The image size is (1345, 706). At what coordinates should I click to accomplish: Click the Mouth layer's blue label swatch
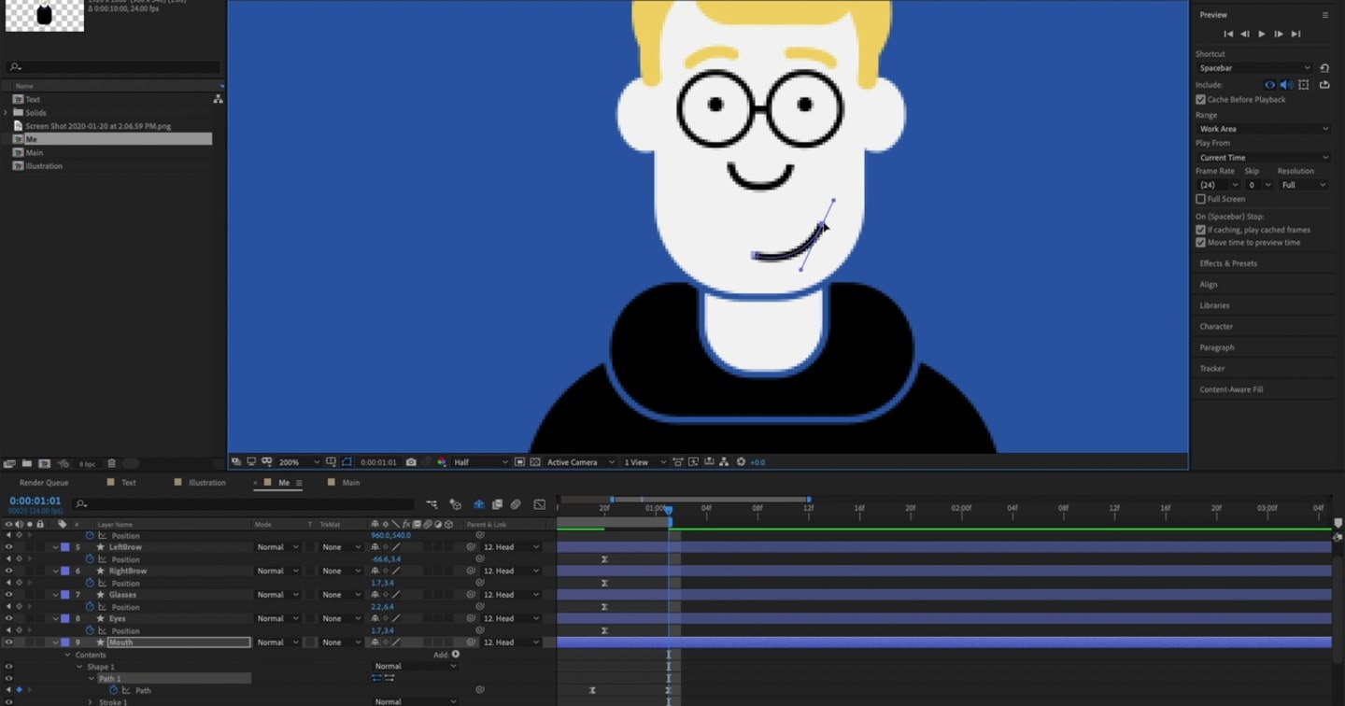pyautogui.click(x=65, y=642)
